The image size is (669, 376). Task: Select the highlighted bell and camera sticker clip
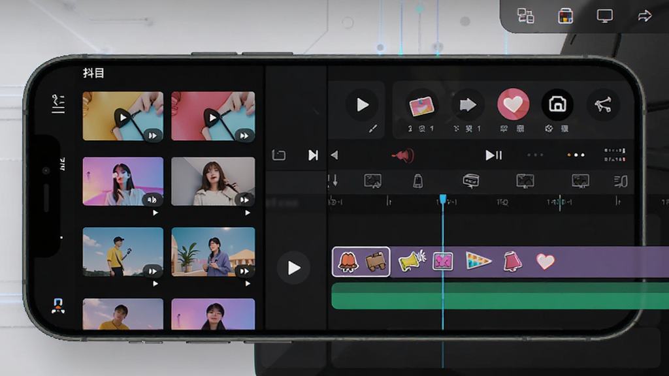point(361,262)
